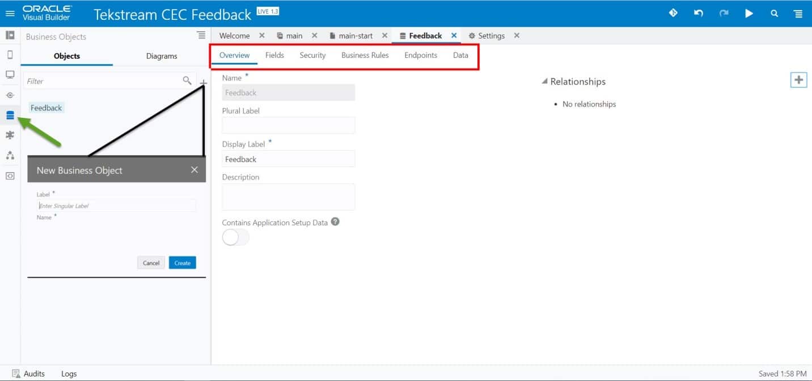Viewport: 812px width, 381px height.
Task: Click the LIVE 1.3 version badge
Action: [x=268, y=11]
